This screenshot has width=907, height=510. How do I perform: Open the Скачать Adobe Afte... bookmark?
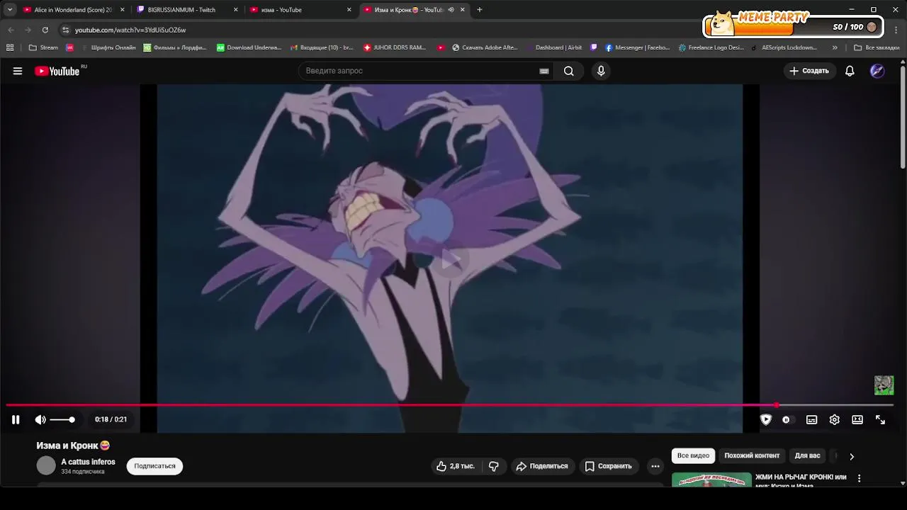pos(484,47)
